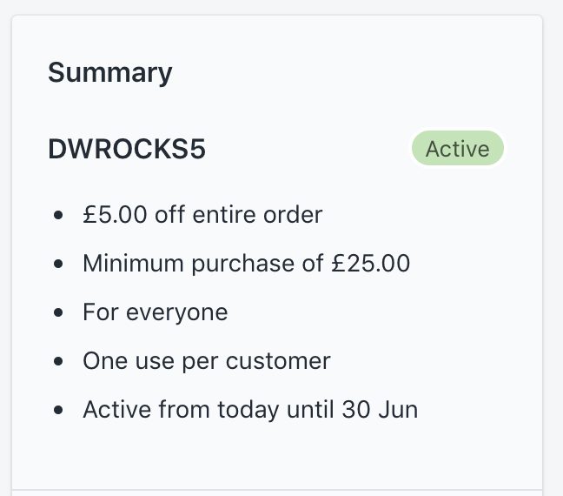Select the '£5.00 off entire order' line
The image size is (563, 496).
[202, 214]
